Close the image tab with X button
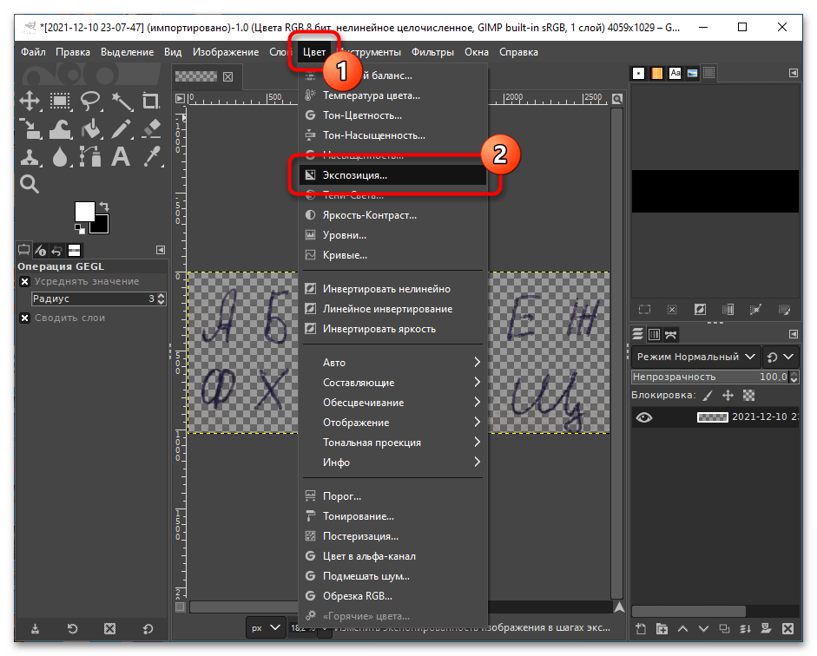This screenshot has height=656, width=817. [228, 77]
